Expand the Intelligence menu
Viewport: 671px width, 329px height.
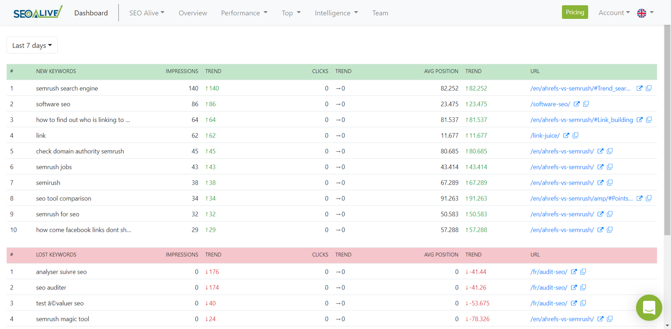click(x=336, y=13)
